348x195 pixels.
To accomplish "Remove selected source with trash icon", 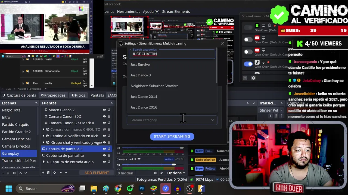I will tap(48, 173).
